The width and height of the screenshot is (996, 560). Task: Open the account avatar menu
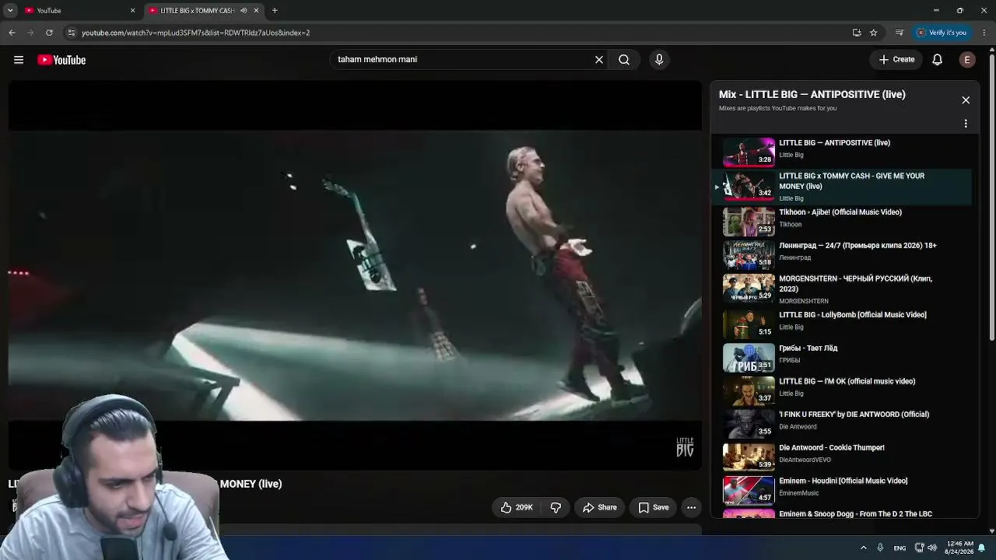(967, 60)
